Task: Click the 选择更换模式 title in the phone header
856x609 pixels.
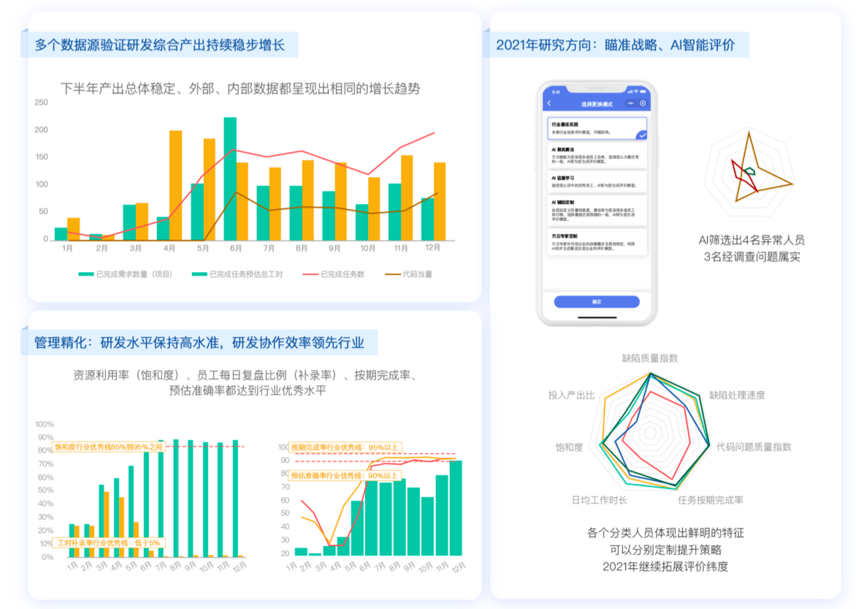Action: (x=597, y=104)
